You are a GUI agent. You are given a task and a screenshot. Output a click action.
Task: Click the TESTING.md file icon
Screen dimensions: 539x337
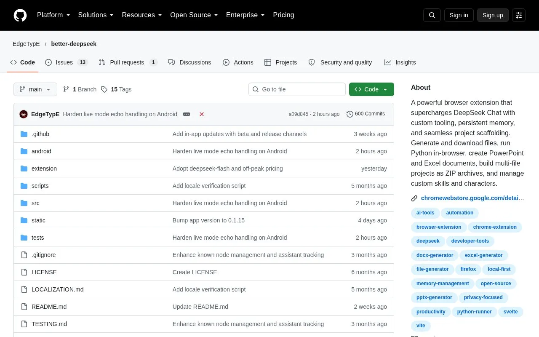click(x=24, y=324)
